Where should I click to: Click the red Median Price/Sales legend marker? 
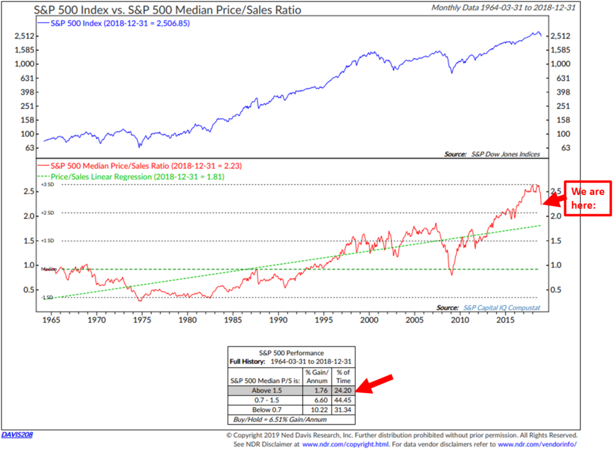pos(44,166)
